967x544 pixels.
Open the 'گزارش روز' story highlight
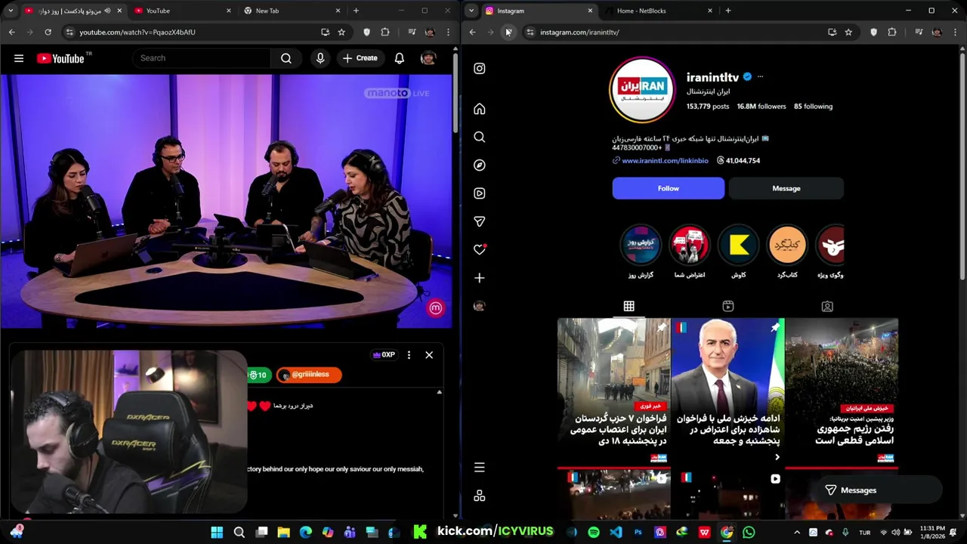point(641,245)
